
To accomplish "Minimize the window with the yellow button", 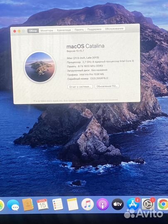I will pyautogui.click(x=19, y=31).
